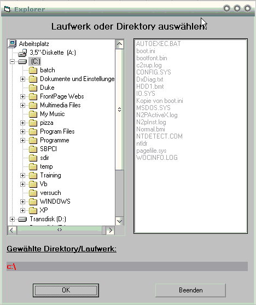Click the tree's vertical scroll down arrow
The image size is (256, 305).
pos(119,221)
